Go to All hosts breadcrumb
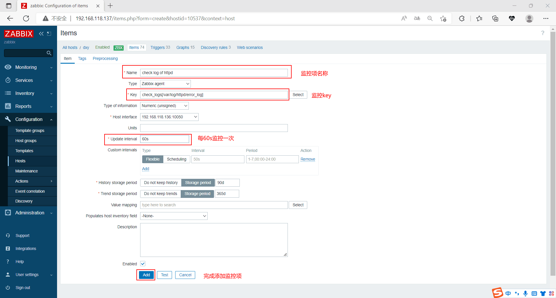The image size is (556, 298). (70, 47)
